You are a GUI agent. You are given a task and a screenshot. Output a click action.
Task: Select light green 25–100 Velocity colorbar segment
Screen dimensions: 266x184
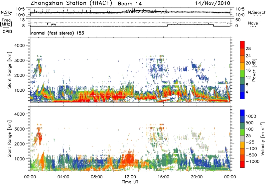pyautogui.click(x=242, y=132)
